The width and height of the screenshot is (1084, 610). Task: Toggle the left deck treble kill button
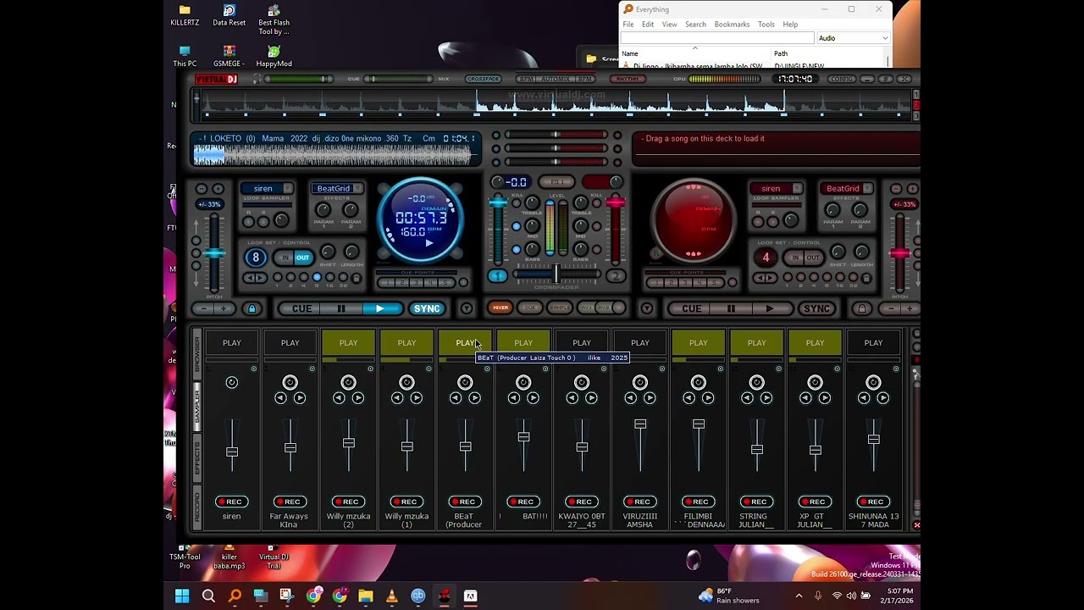(516, 204)
